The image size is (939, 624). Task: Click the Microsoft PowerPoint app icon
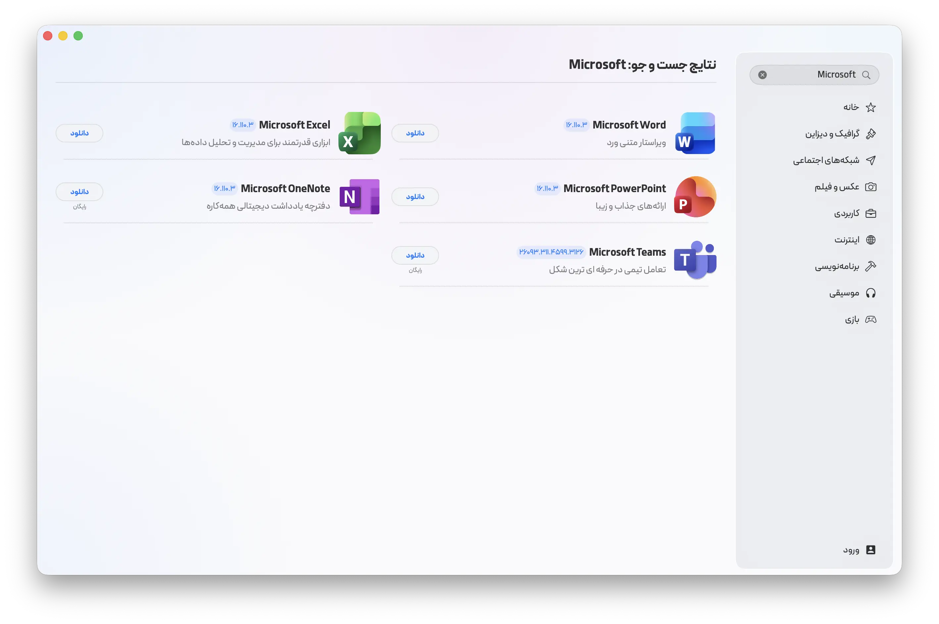click(695, 197)
